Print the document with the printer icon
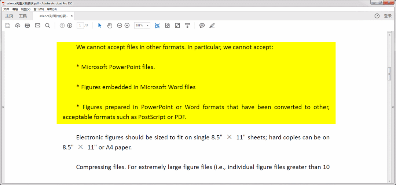Image resolution: width=396 pixels, height=185 pixels. (27, 26)
